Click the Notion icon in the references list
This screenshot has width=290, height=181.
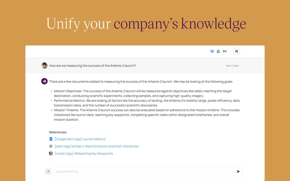(51, 153)
